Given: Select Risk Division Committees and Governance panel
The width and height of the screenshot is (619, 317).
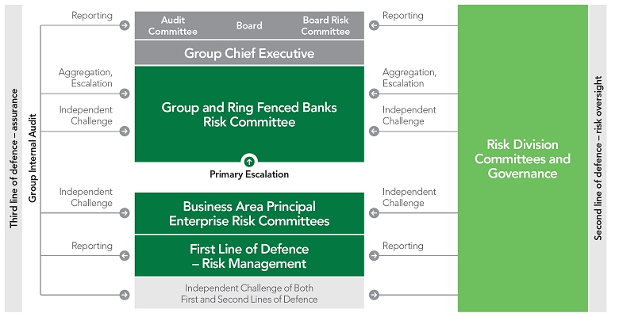Looking at the screenshot, I should 522,158.
